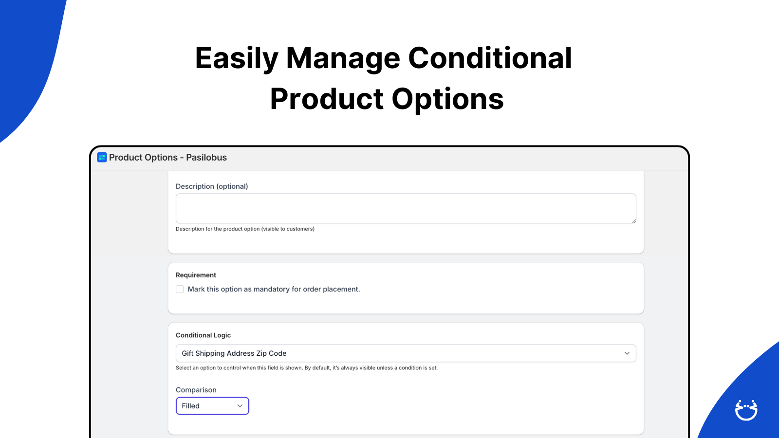This screenshot has width=779, height=438.
Task: Open the Gift Shipping Address Zip Code dropdown
Action: coord(406,353)
